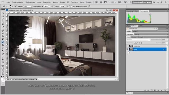Select the Gradient tool
The image size is (169, 95).
pos(3,45)
